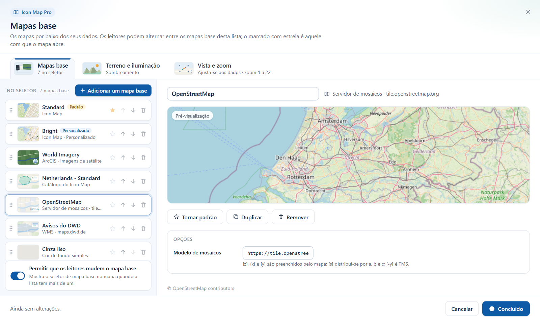
Task: Star Netherlands - Standard as default
Action: pos(113,181)
